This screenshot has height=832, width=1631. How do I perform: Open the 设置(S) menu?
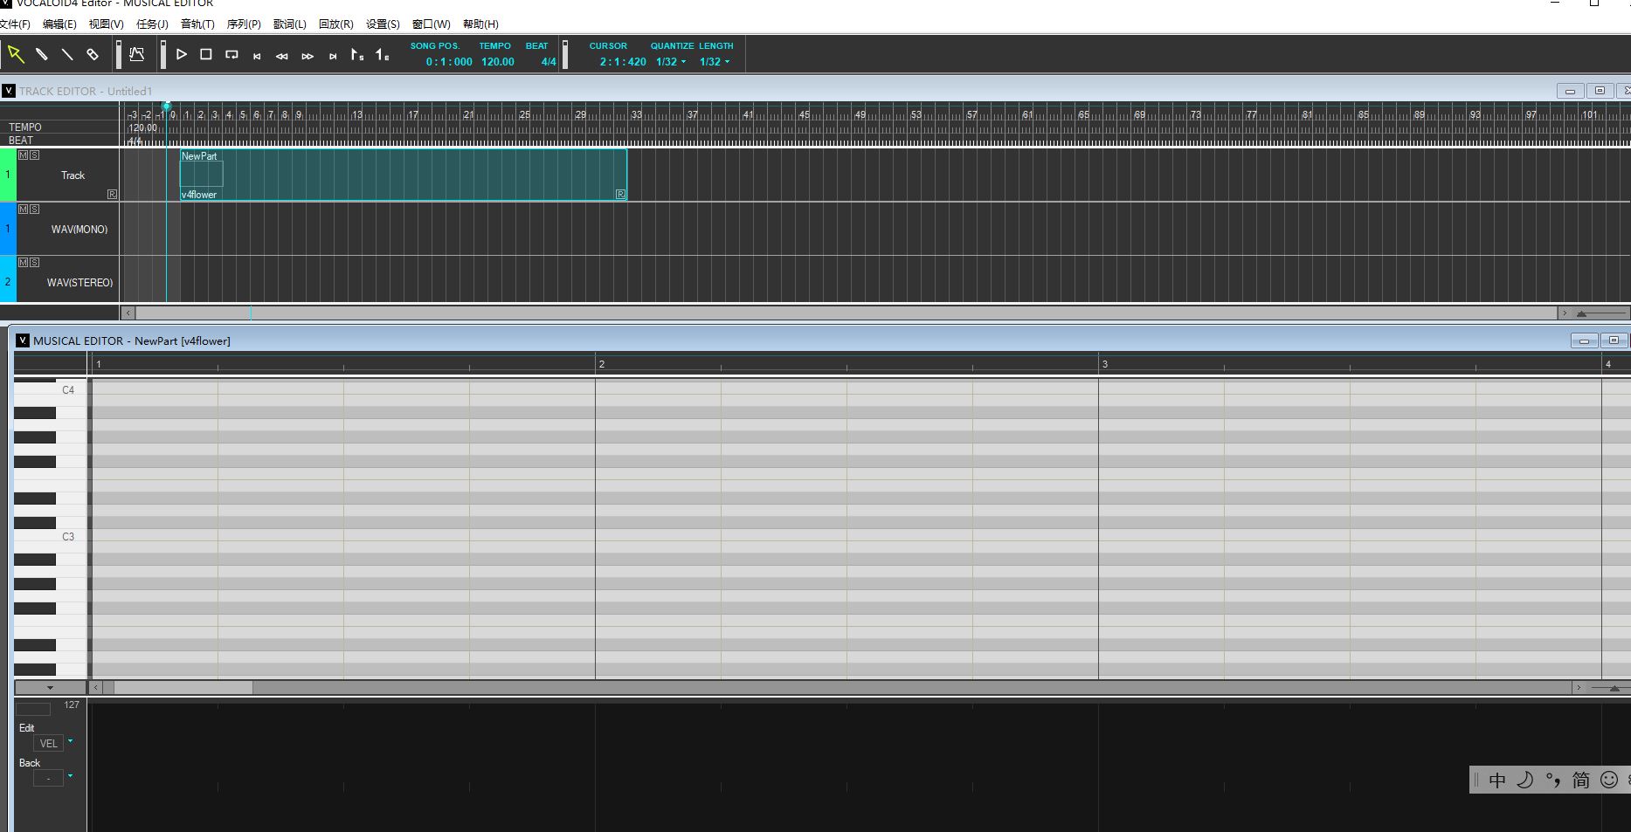(383, 24)
